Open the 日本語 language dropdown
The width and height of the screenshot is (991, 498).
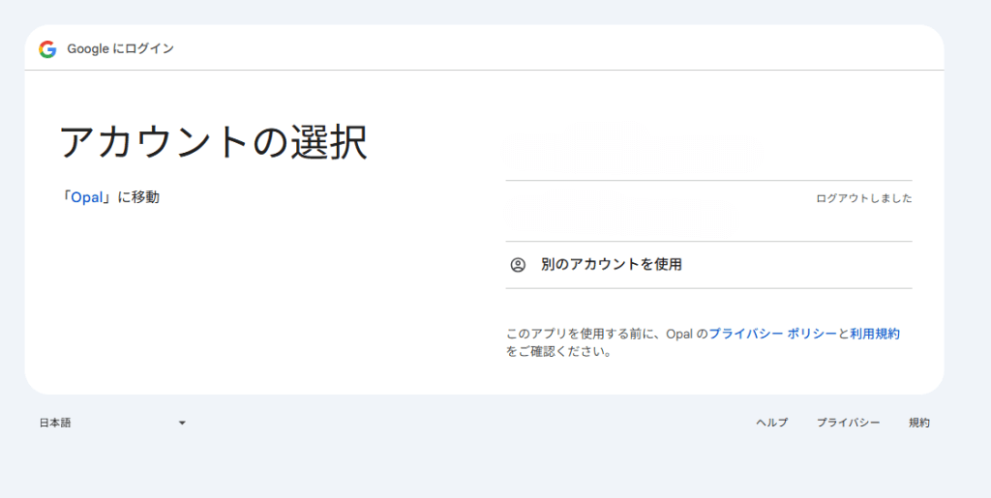coord(112,423)
